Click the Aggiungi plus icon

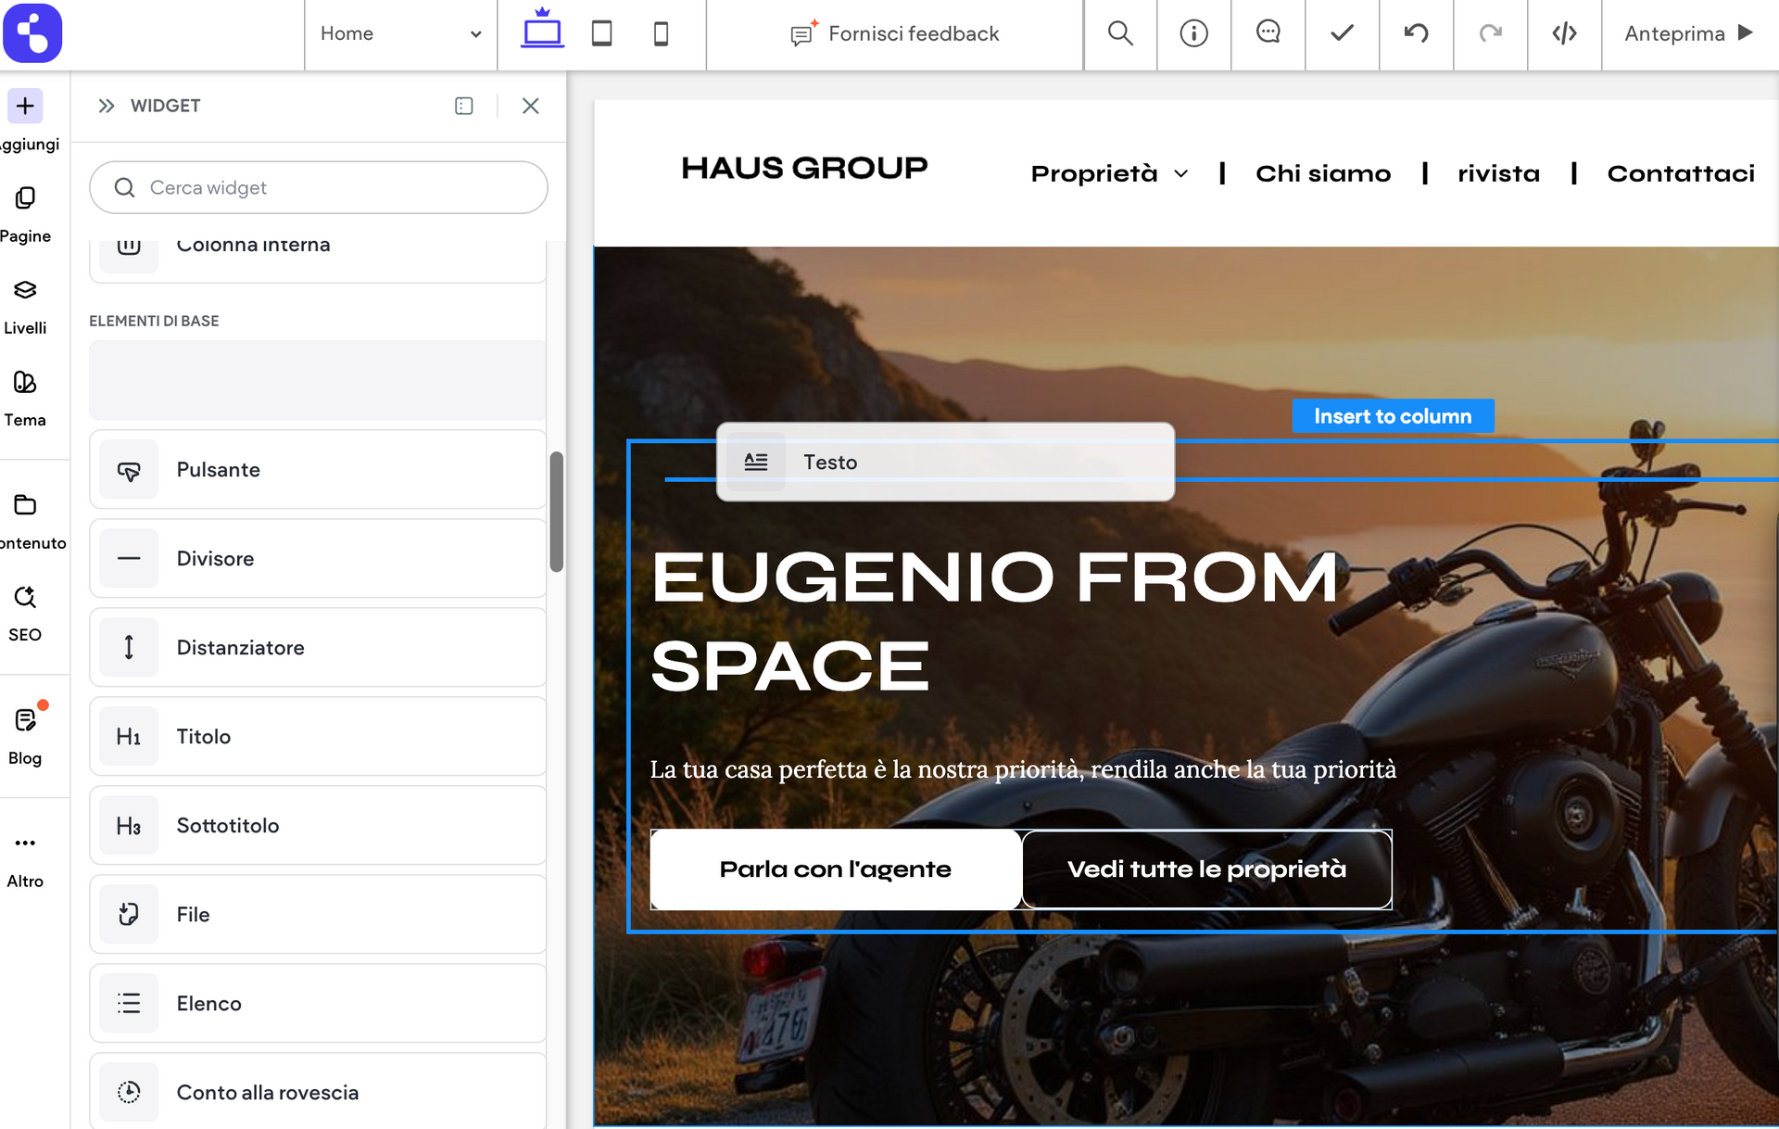pyautogui.click(x=25, y=106)
